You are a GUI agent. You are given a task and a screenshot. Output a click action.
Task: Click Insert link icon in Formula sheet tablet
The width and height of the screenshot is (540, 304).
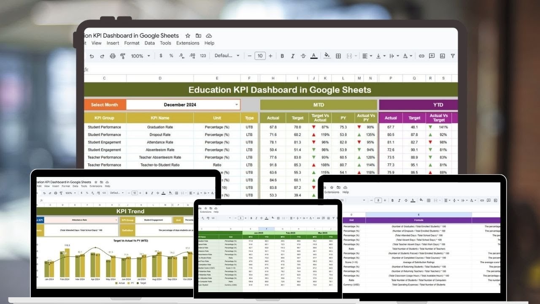coord(482,200)
